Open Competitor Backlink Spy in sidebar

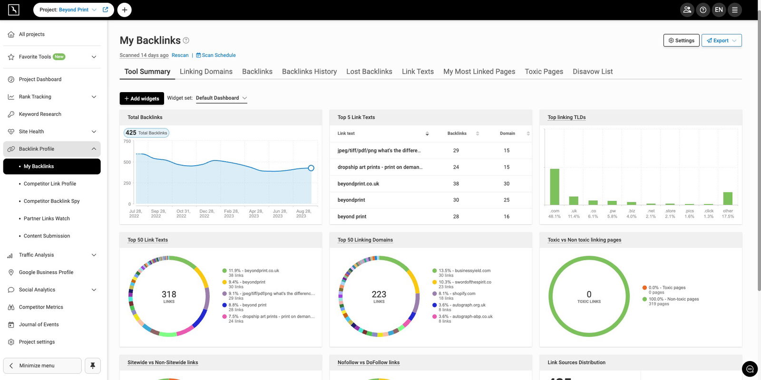pos(51,201)
